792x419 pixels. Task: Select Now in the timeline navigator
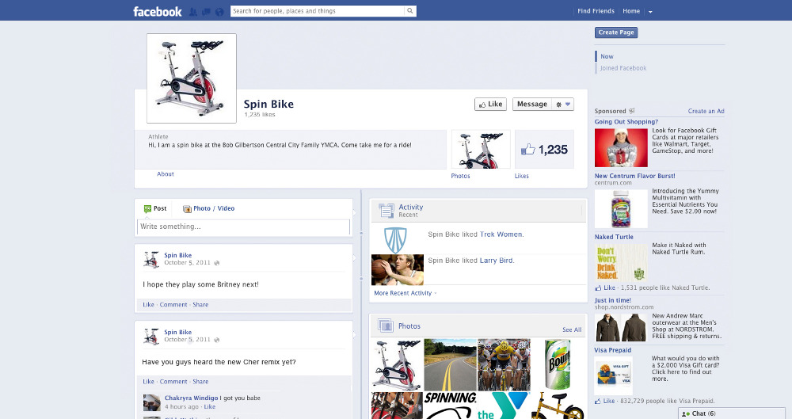pos(607,56)
